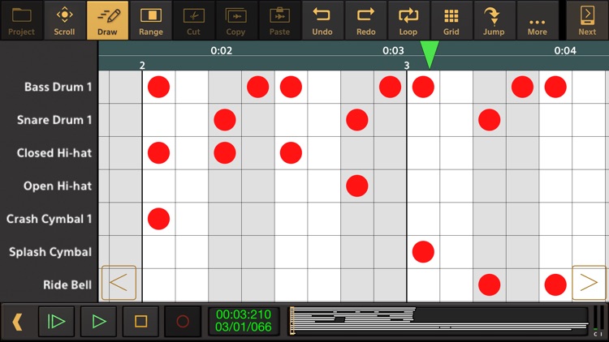The width and height of the screenshot is (609, 342).
Task: Click the time counter 00:03:210 display
Action: [244, 314]
